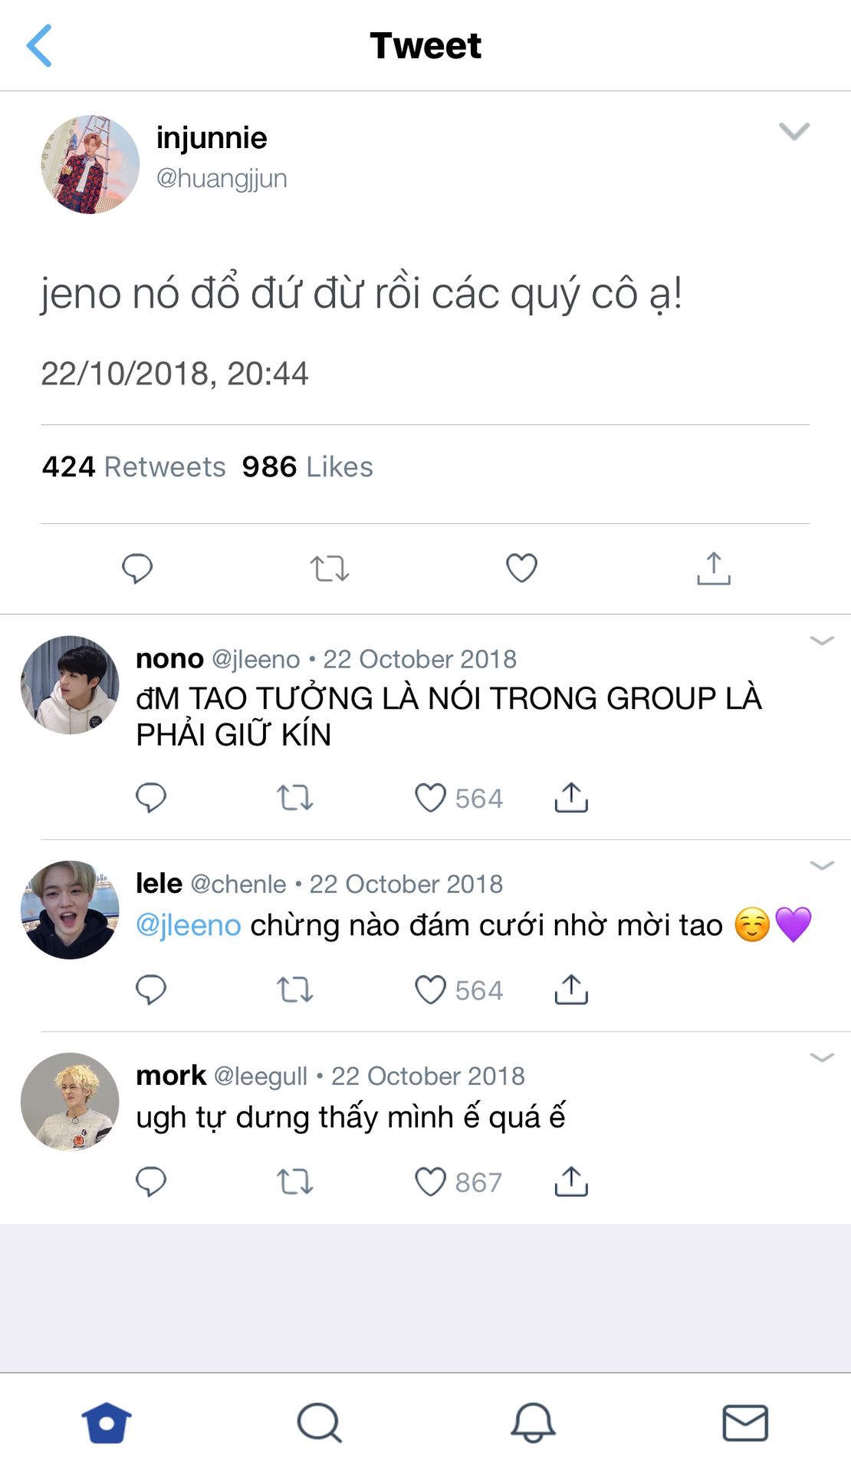
Task: Open options chevron on nono's reply
Action: click(822, 641)
